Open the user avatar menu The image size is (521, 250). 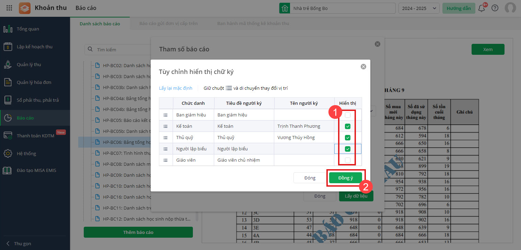coord(510,8)
